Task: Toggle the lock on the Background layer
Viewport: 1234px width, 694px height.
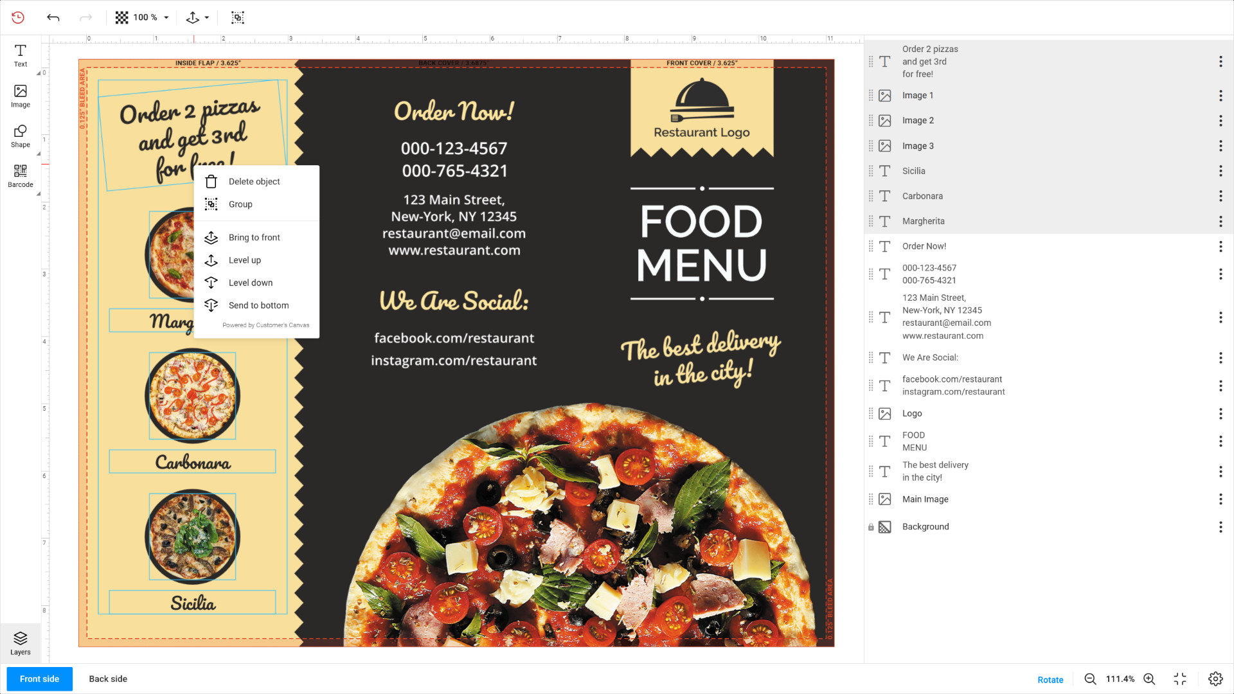Action: pyautogui.click(x=871, y=527)
